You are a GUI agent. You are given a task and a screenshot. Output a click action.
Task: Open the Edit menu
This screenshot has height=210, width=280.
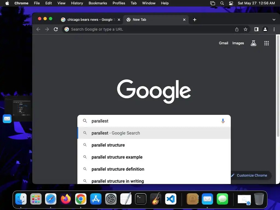pyautogui.click(x=48, y=3)
